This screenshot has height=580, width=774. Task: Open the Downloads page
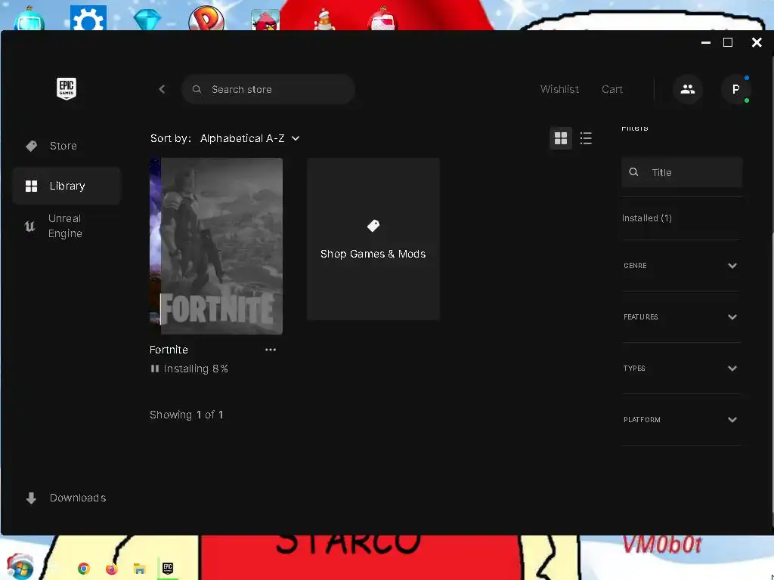(x=67, y=498)
